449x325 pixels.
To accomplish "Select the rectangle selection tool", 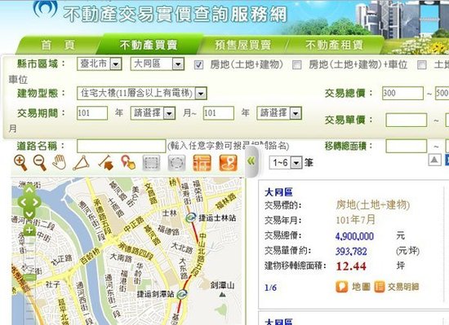I will click(x=151, y=163).
